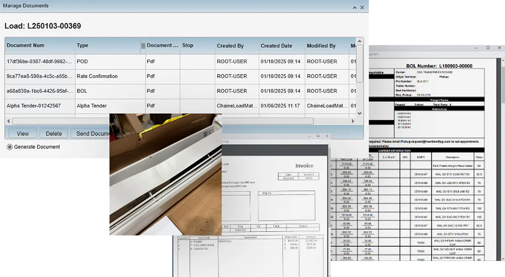Click the grid's vertical scrollbar up arrow
The height and width of the screenshot is (277, 505).
(x=359, y=41)
